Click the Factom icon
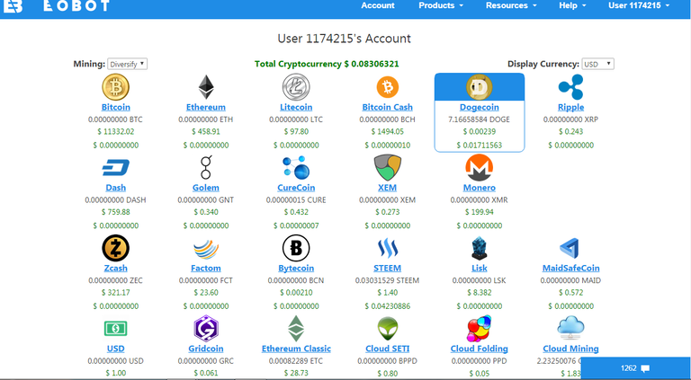This screenshot has width=691, height=380. (206, 249)
